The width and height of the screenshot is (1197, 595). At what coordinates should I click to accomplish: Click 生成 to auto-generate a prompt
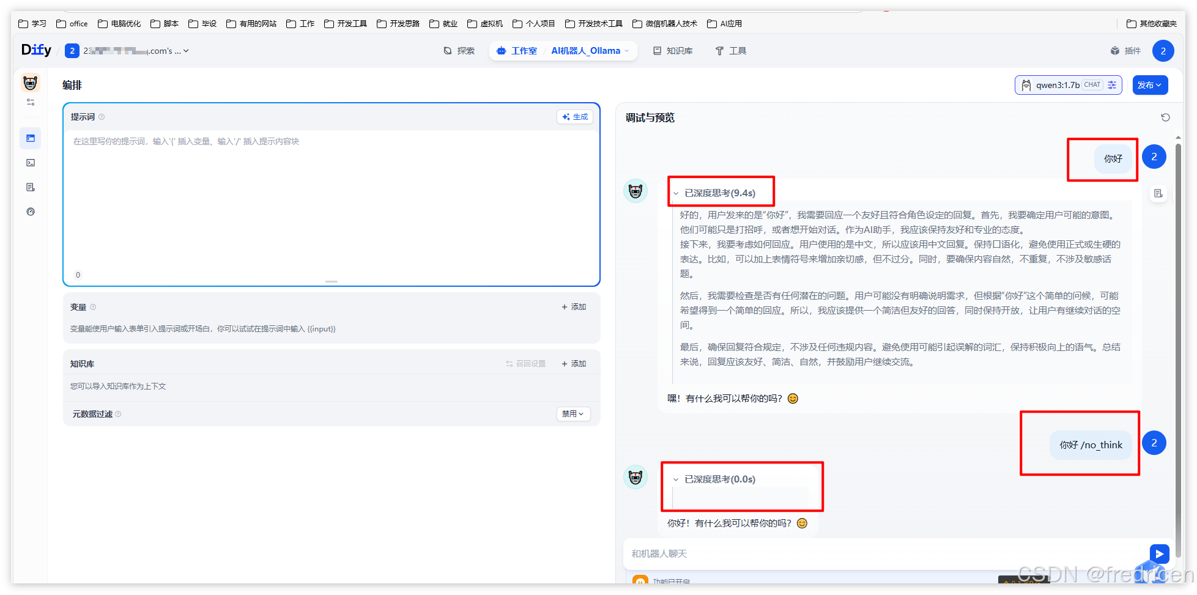pyautogui.click(x=574, y=116)
